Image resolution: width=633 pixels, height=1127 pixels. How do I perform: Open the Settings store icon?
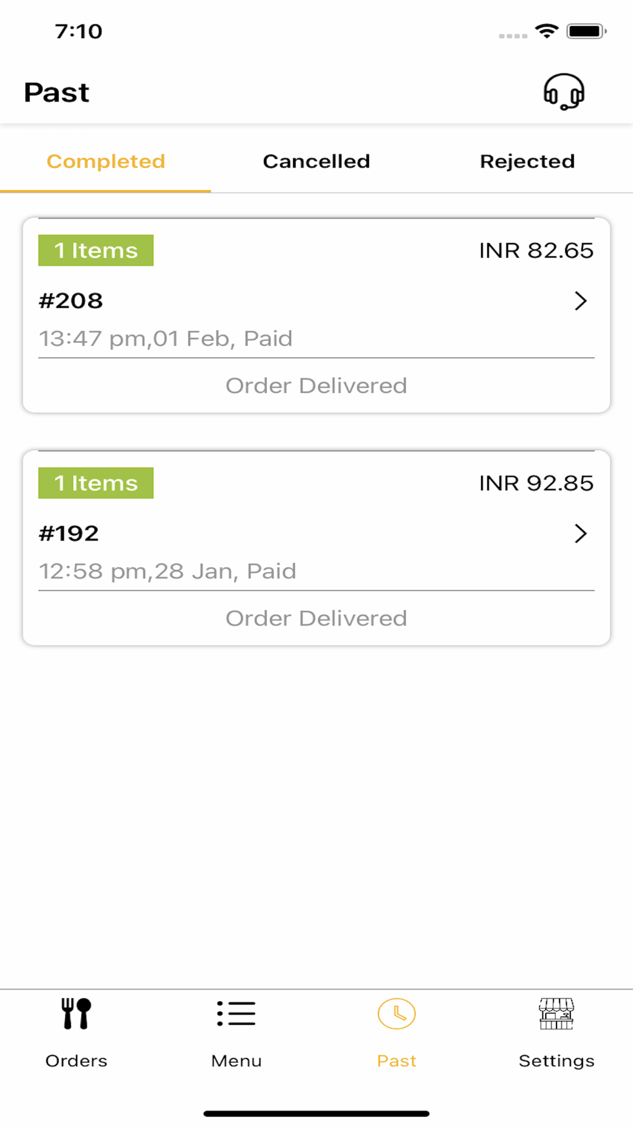[x=556, y=1014]
